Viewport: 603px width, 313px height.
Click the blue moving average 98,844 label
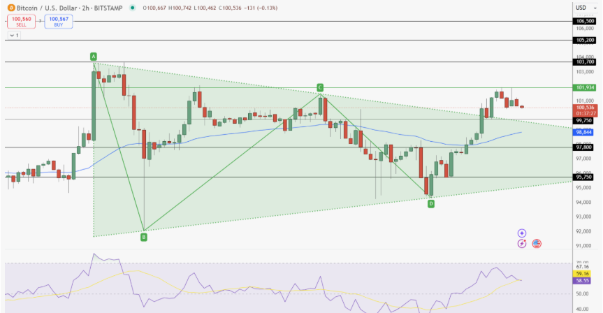pyautogui.click(x=583, y=132)
